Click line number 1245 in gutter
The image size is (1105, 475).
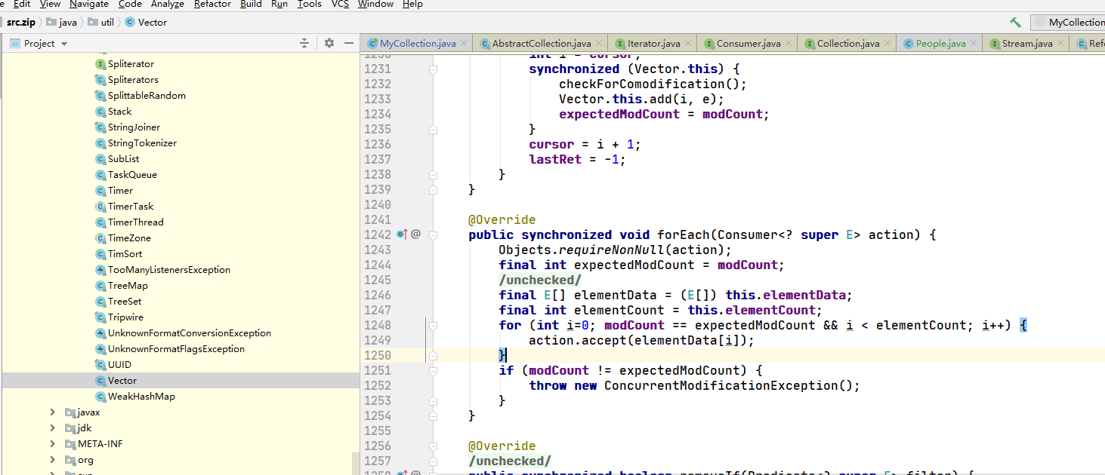tap(378, 280)
